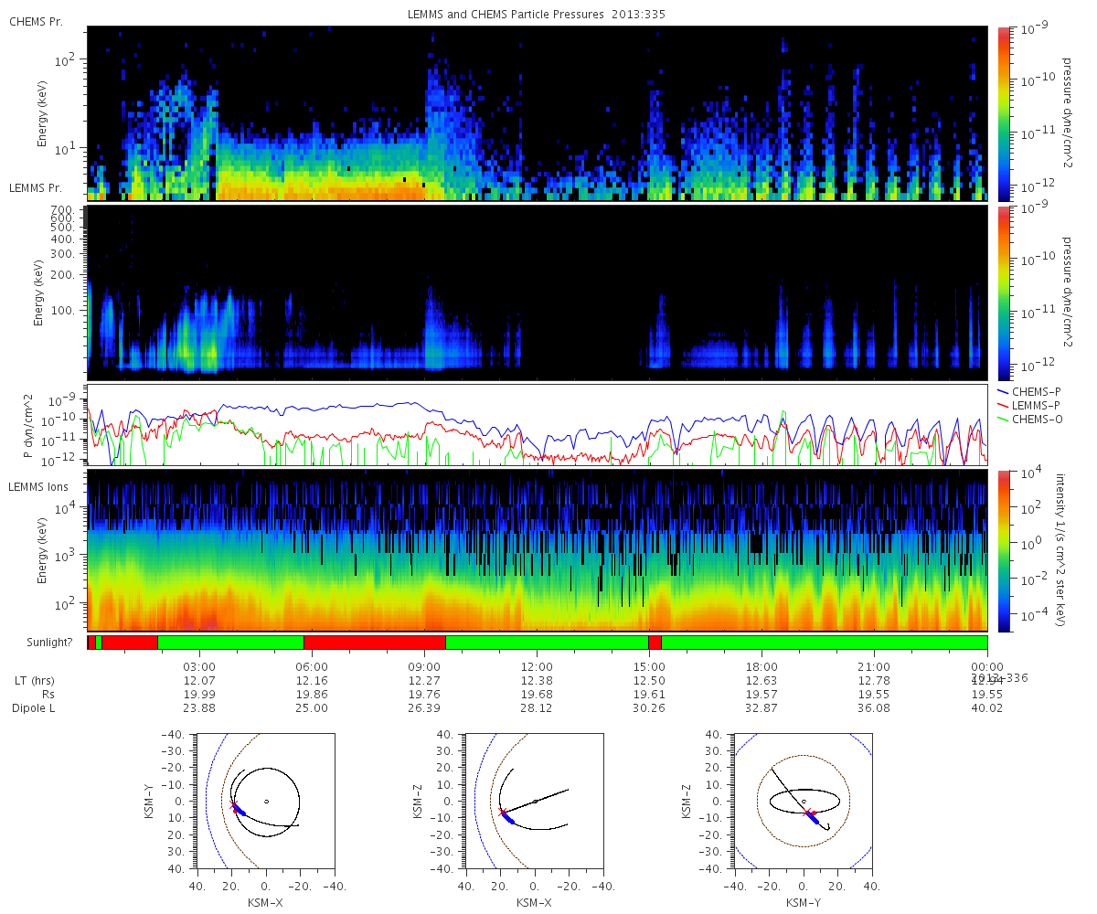Click the CHEMS-P blue legend entry

tap(1028, 391)
